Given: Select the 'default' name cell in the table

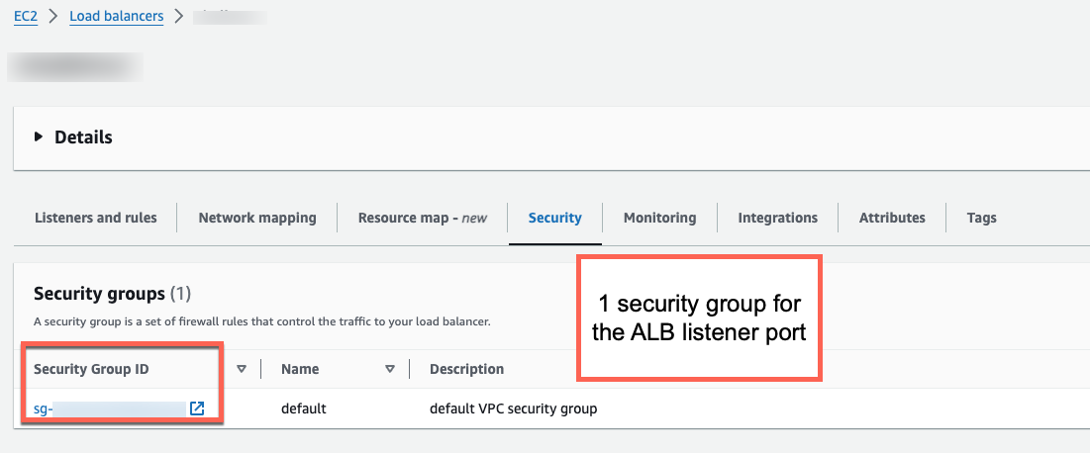Looking at the screenshot, I should 303,408.
